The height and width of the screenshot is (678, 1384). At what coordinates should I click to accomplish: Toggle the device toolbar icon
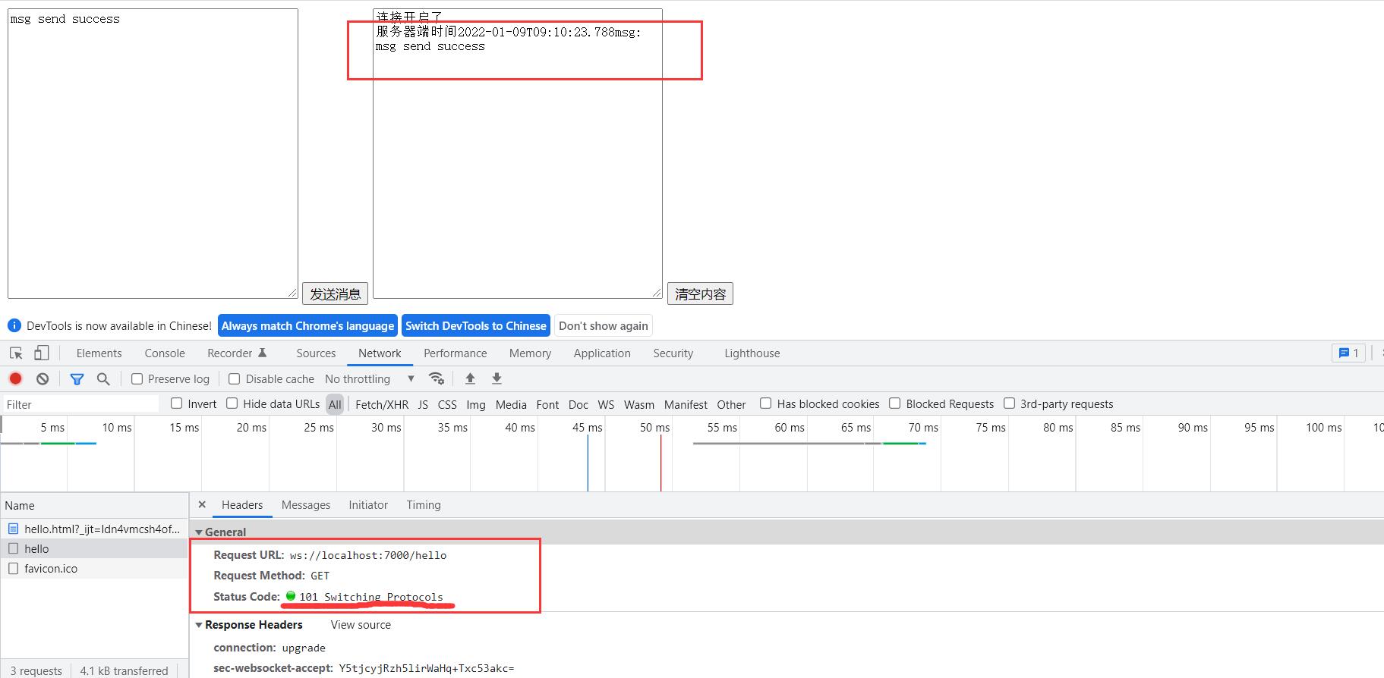[41, 353]
